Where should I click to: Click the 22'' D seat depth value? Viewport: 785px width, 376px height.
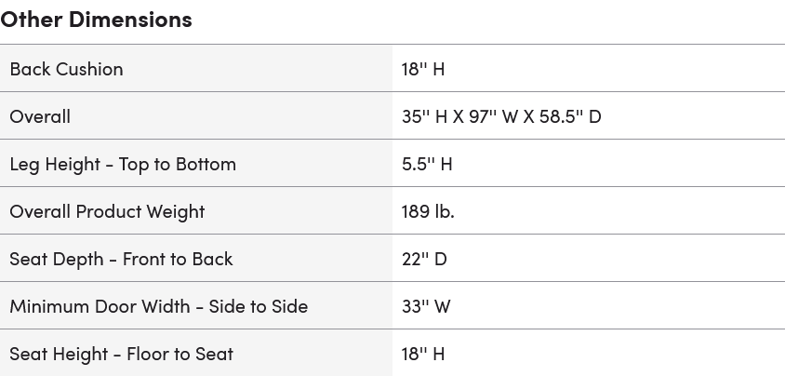424,258
